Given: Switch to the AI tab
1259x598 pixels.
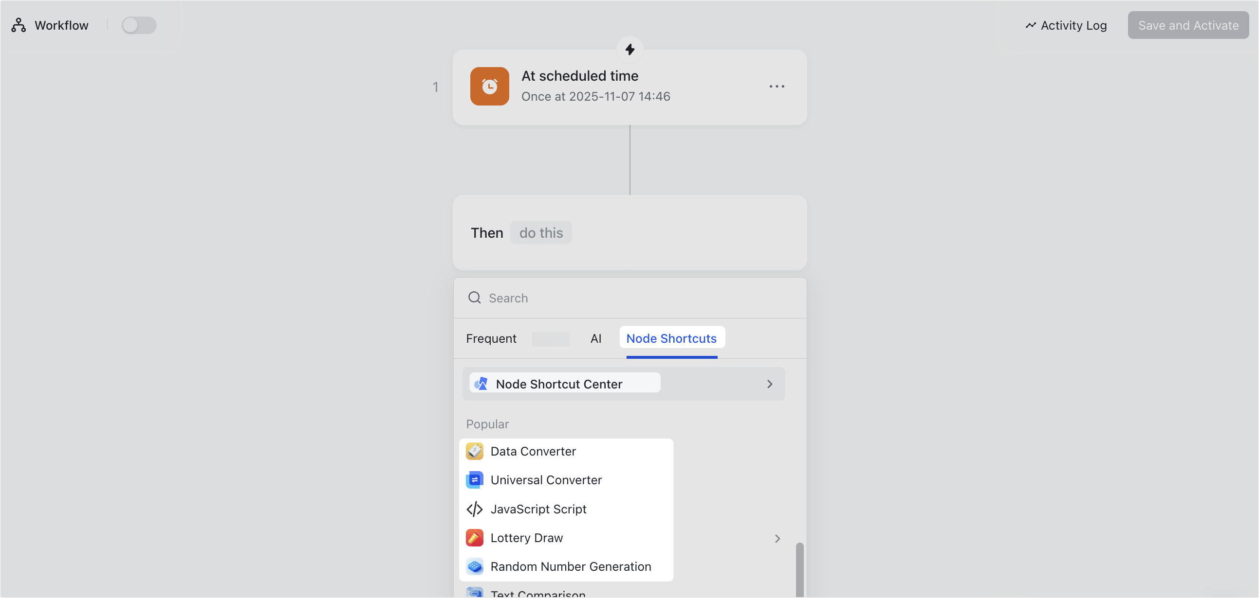Looking at the screenshot, I should point(596,338).
